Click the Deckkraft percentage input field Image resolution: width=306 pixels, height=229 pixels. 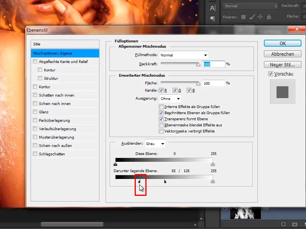click(x=213, y=64)
